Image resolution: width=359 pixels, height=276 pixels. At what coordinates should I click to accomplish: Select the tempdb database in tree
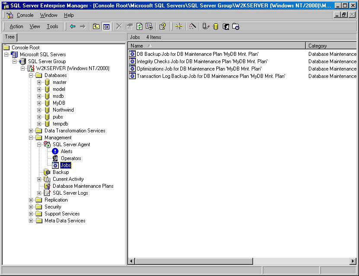click(x=61, y=124)
